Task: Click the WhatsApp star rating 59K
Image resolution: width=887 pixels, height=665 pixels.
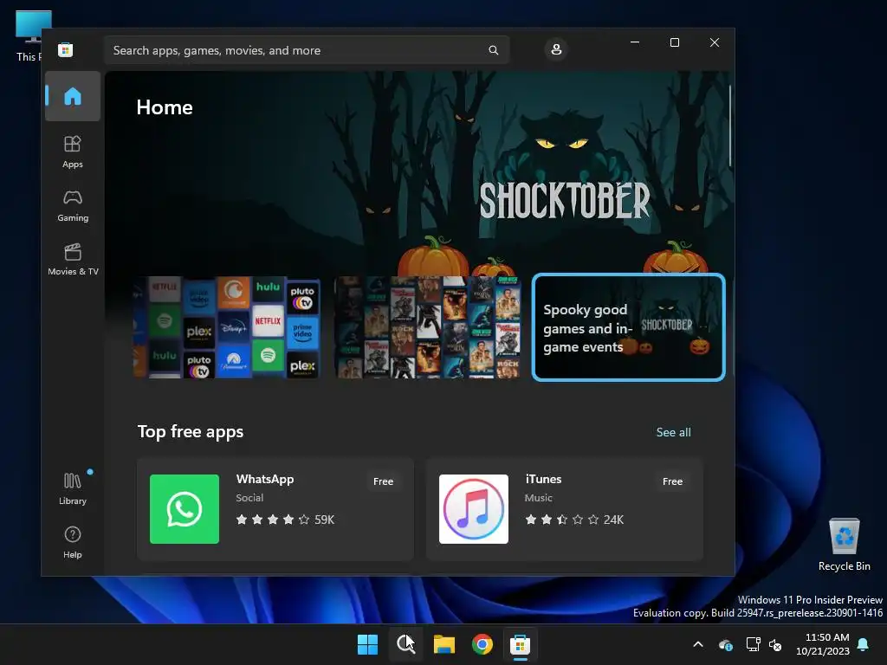Action: pyautogui.click(x=285, y=520)
